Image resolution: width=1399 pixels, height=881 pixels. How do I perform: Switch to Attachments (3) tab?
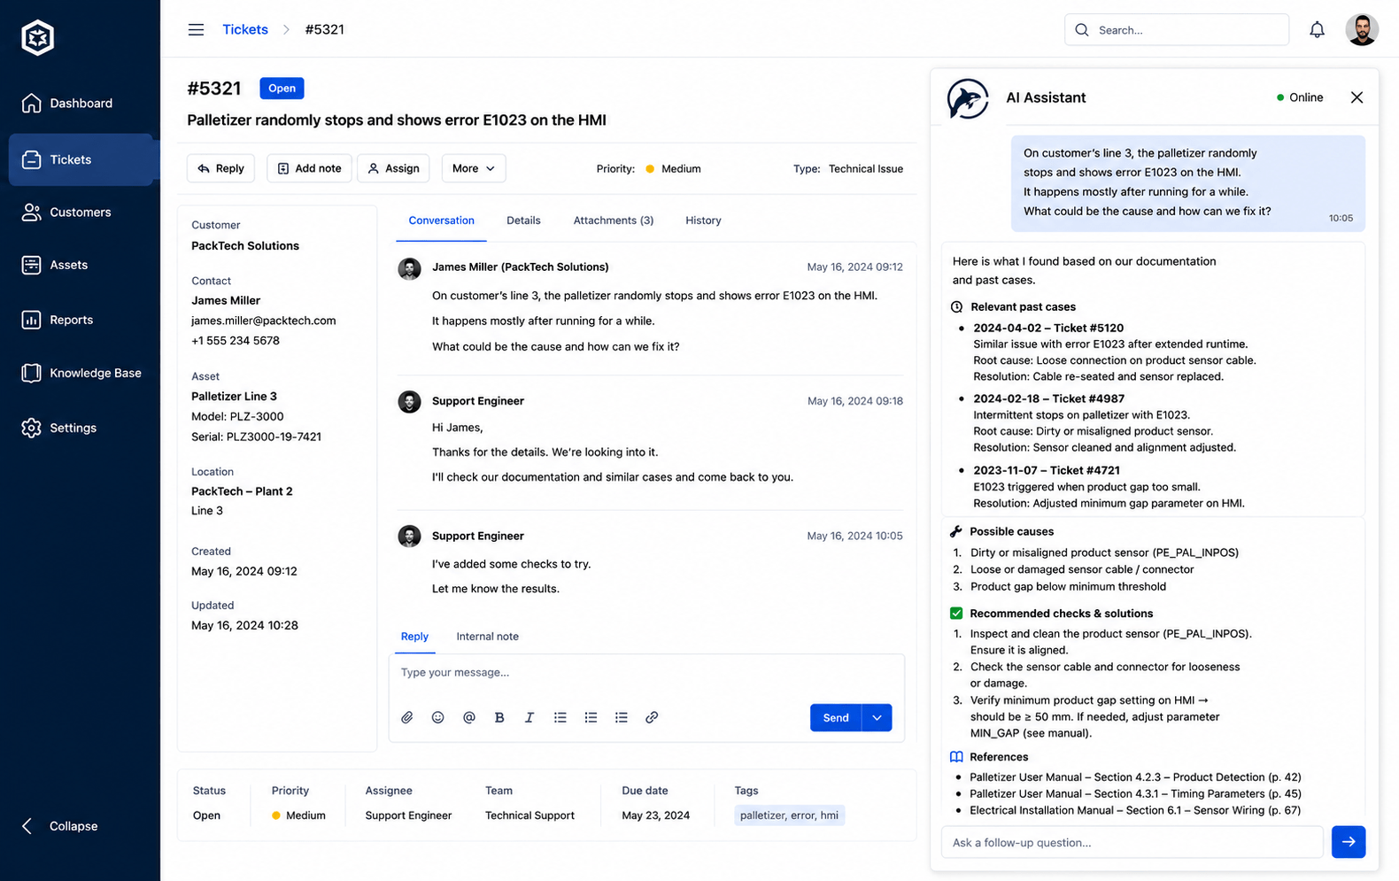point(614,220)
